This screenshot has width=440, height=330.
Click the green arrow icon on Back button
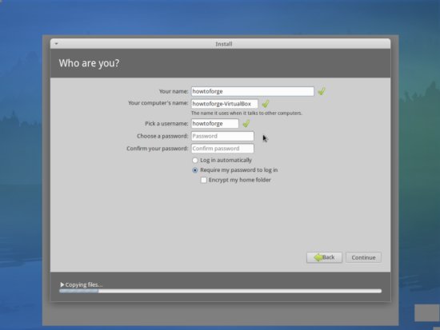[318, 257]
